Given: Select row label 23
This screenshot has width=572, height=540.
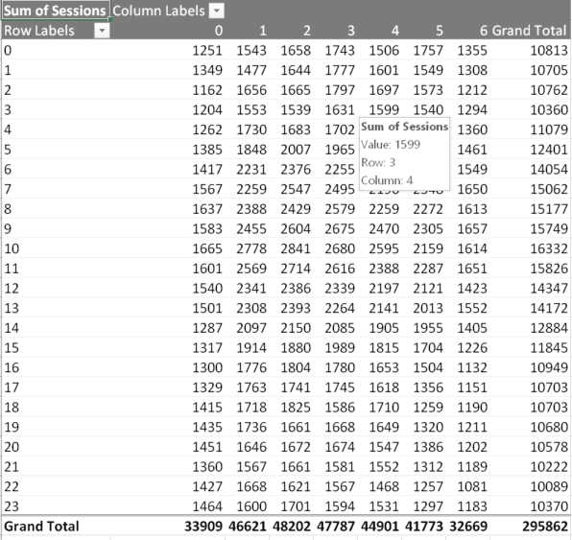Looking at the screenshot, I should pyautogui.click(x=12, y=506).
